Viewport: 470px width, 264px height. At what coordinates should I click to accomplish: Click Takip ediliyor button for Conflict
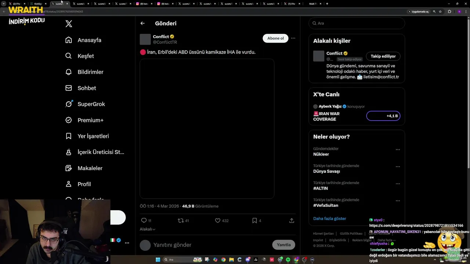383,56
